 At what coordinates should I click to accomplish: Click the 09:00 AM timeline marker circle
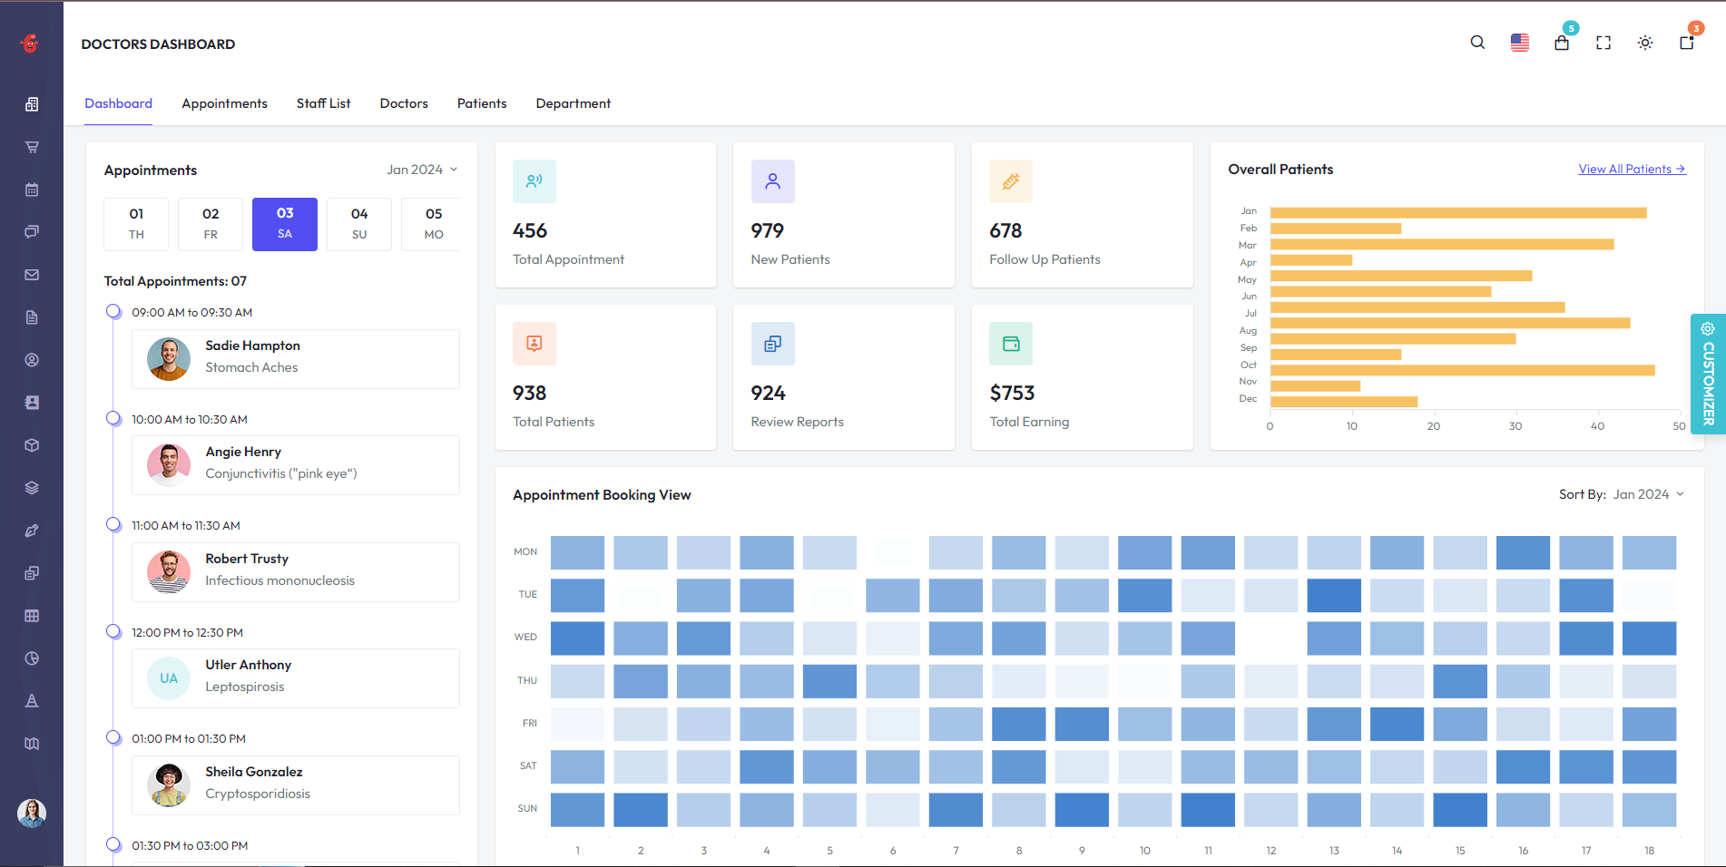pyautogui.click(x=113, y=312)
